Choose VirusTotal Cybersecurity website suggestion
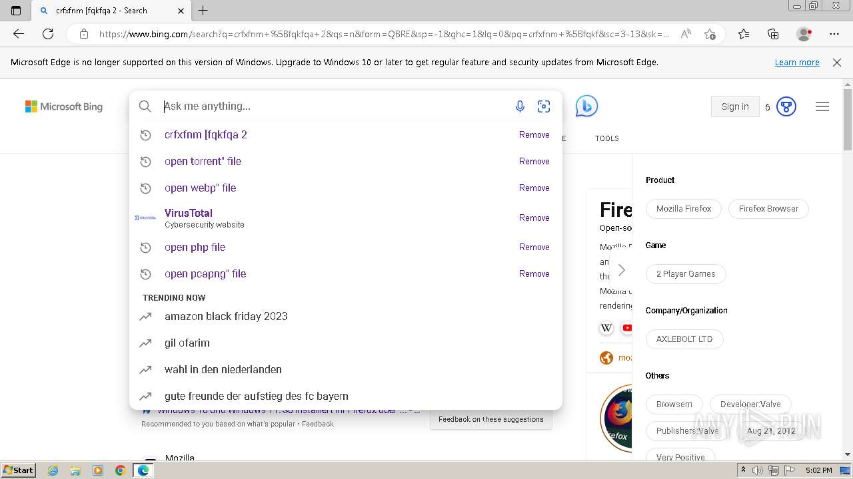This screenshot has height=479, width=853. pyautogui.click(x=346, y=218)
